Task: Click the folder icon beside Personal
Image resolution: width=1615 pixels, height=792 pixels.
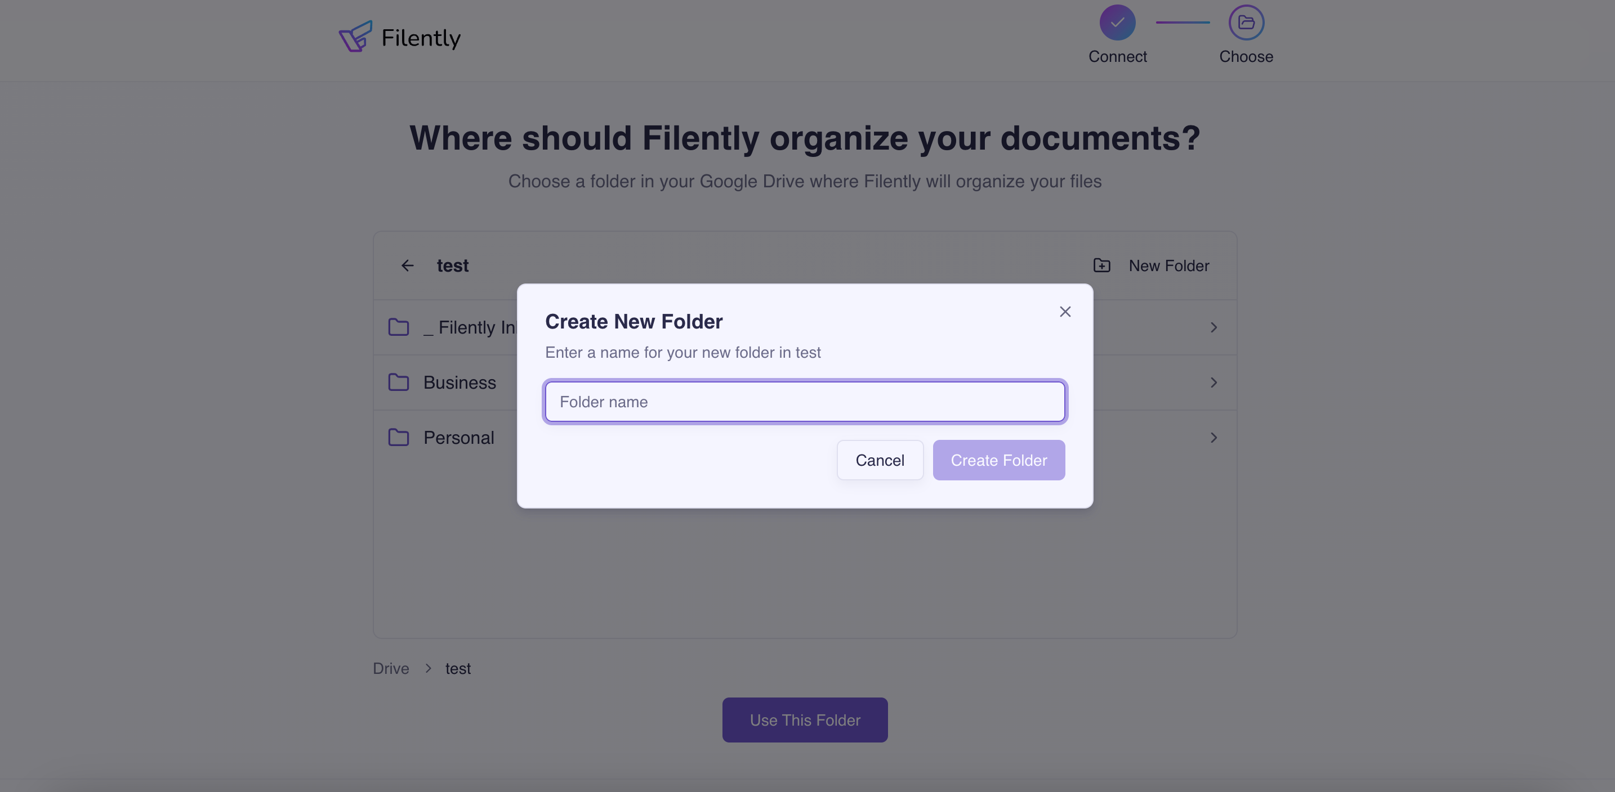Action: coord(399,438)
